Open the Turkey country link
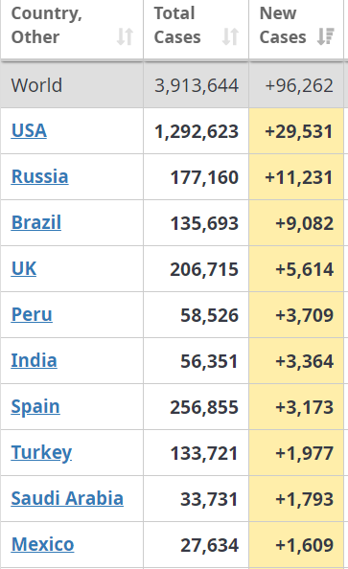The width and height of the screenshot is (348, 569). 41,453
